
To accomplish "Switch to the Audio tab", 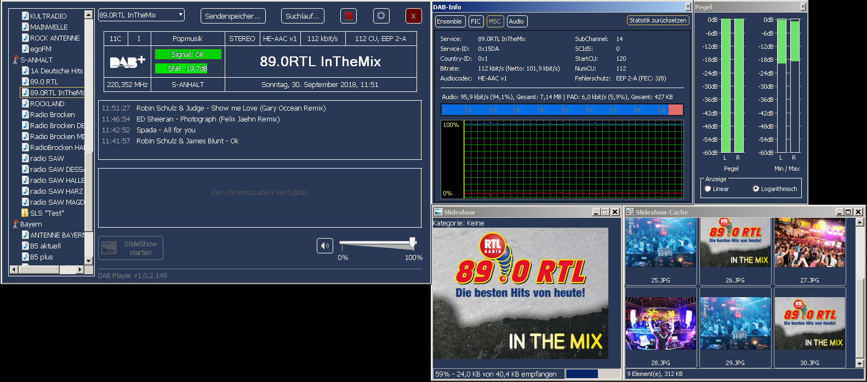I will pyautogui.click(x=516, y=21).
